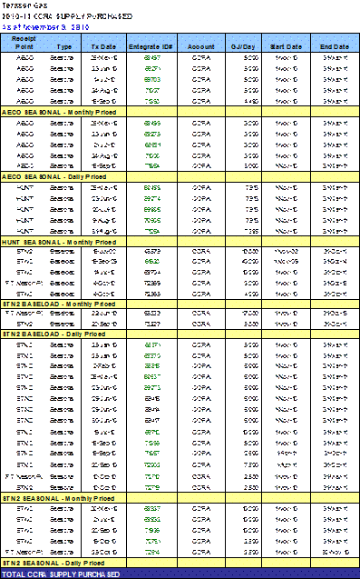This screenshot has height=579, width=360.
Task: Click the Receipt Point column header
Action: pyautogui.click(x=24, y=43)
